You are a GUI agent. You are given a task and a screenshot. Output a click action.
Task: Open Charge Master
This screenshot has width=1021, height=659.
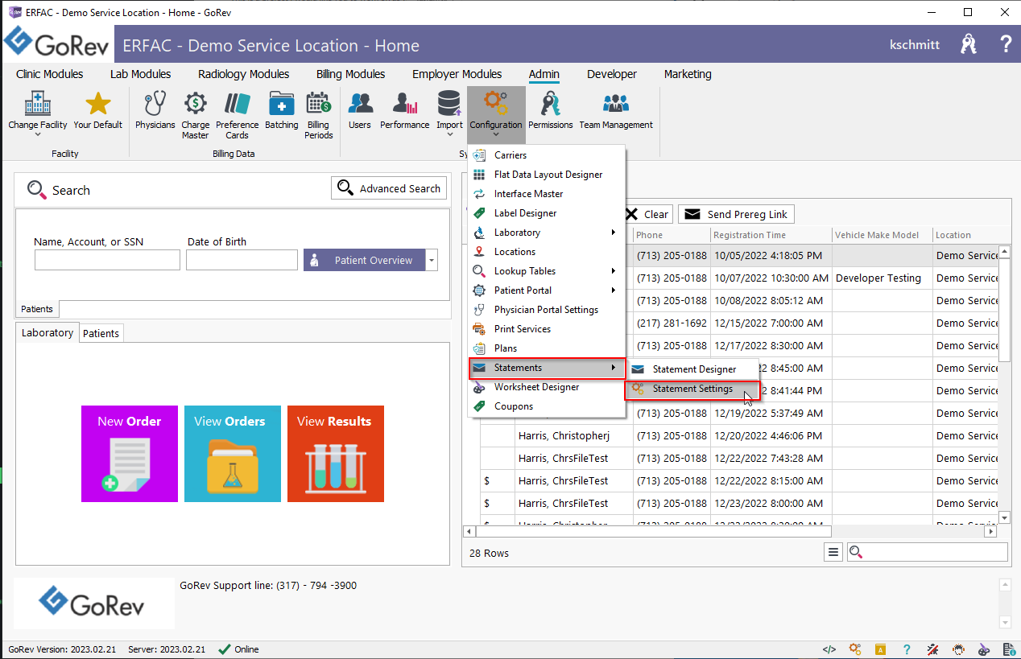195,114
